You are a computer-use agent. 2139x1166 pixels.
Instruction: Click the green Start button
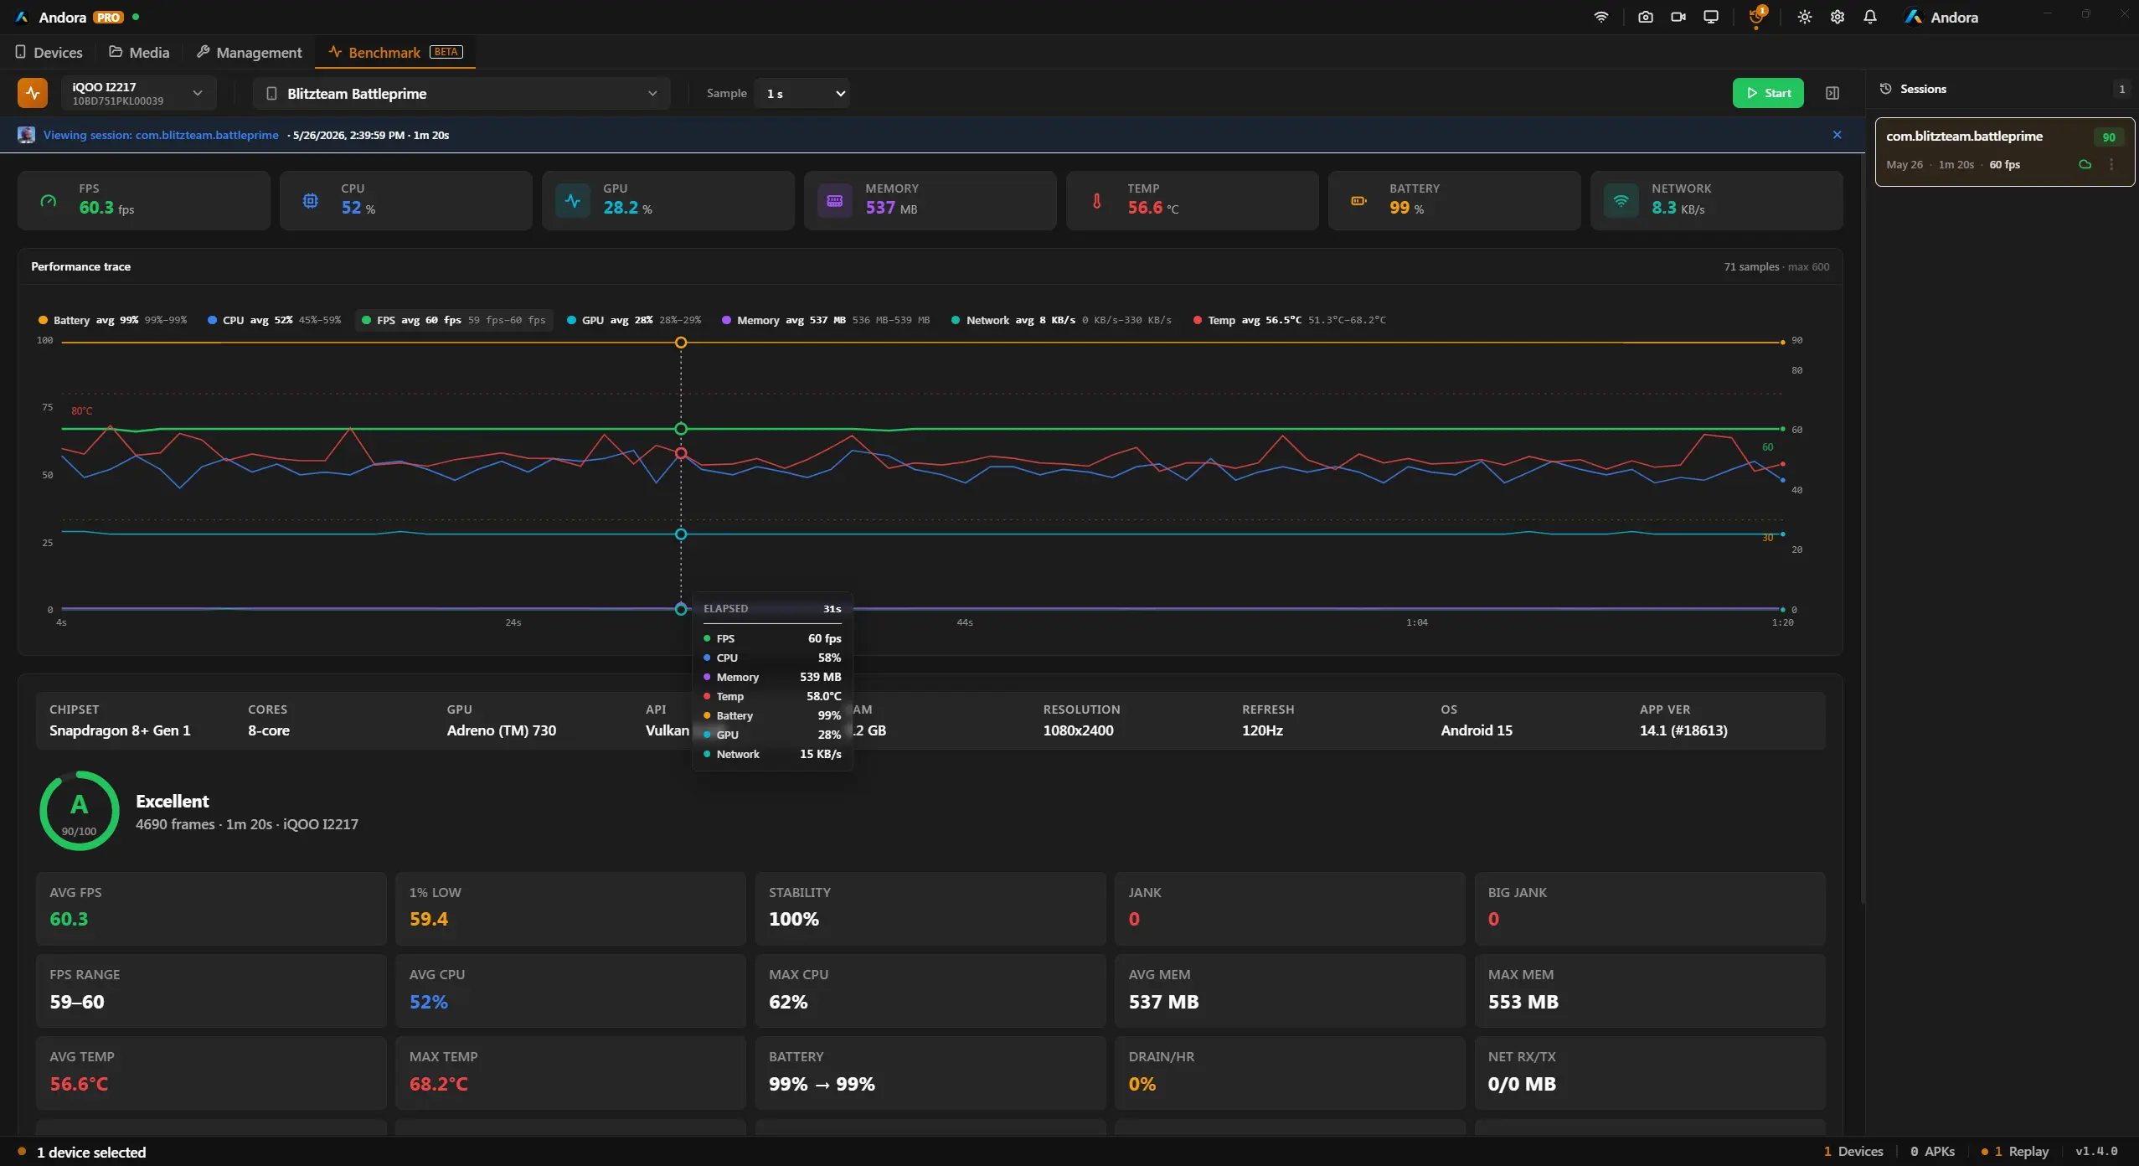tap(1768, 93)
